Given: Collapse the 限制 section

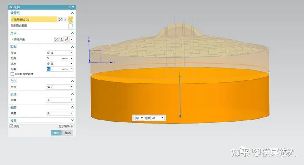Looking at the screenshot, I should coord(73,47).
